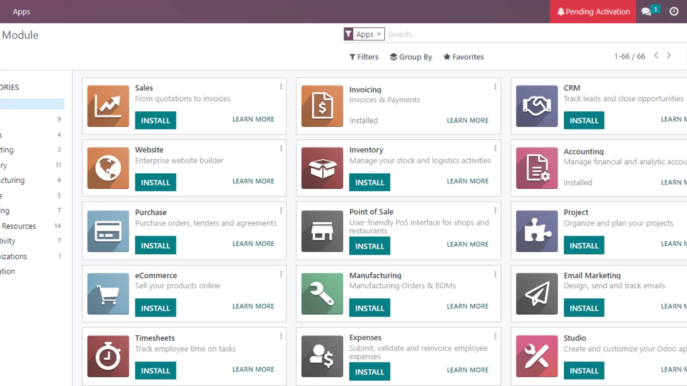Install the Website app

pyautogui.click(x=155, y=182)
